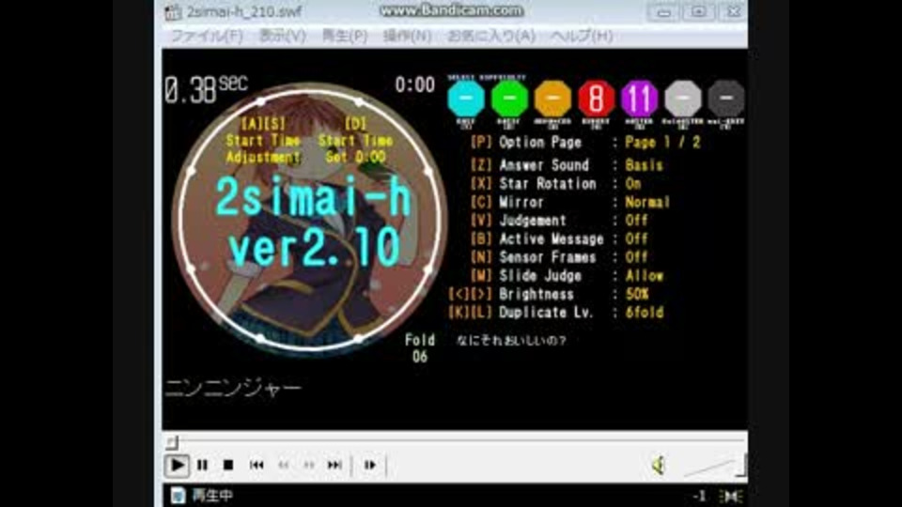Stop playback using the square stop button
The height and width of the screenshot is (507, 902).
coord(228,465)
